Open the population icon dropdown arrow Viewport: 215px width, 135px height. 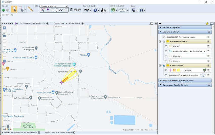[x=107, y=10]
